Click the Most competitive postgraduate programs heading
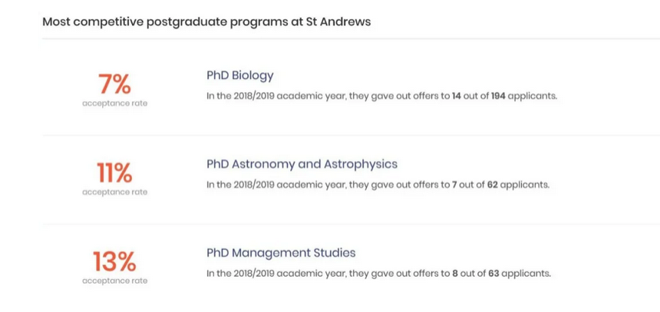660x312 pixels. point(206,22)
